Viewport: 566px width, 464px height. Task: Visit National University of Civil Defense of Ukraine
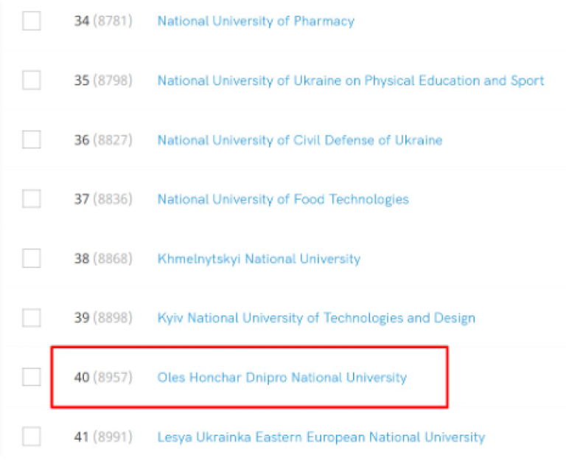point(299,139)
